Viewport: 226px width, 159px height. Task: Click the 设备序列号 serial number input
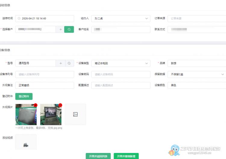point(45,74)
